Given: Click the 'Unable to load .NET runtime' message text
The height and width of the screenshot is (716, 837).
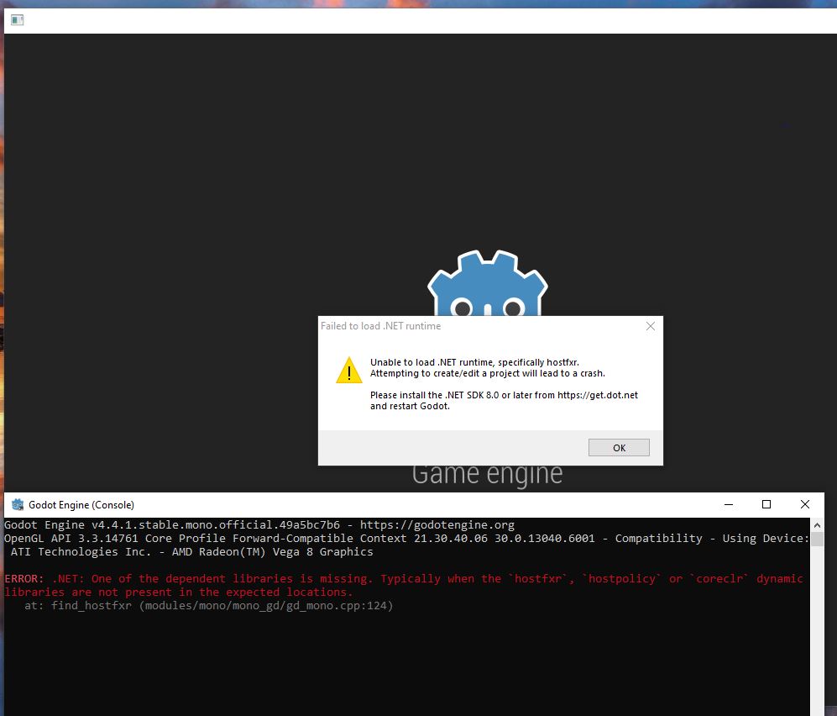Looking at the screenshot, I should tap(474, 362).
